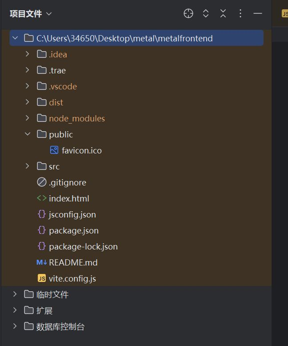Click the JS icon beside vite.config.js
This screenshot has height=346, width=288.
[42, 278]
